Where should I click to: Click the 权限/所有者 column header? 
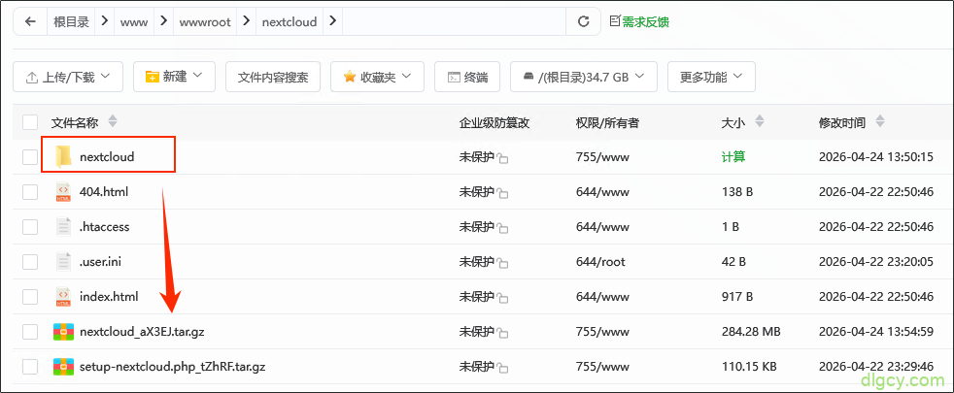pyautogui.click(x=607, y=122)
